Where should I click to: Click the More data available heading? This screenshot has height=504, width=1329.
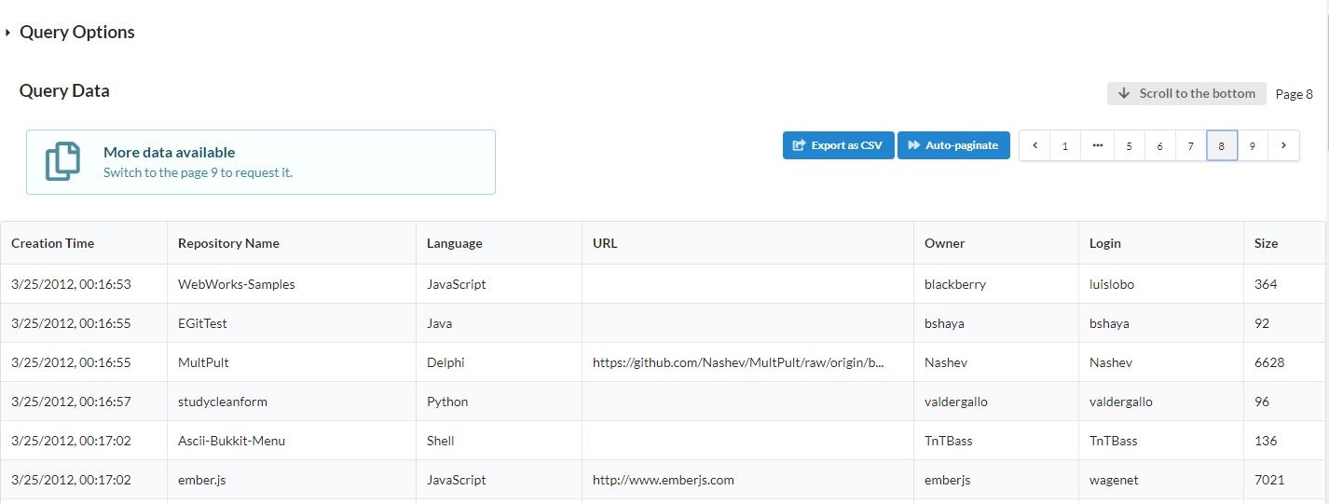click(x=169, y=152)
